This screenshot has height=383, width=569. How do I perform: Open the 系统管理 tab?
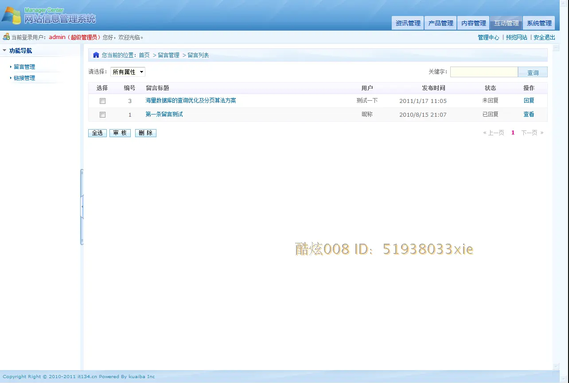pos(539,23)
